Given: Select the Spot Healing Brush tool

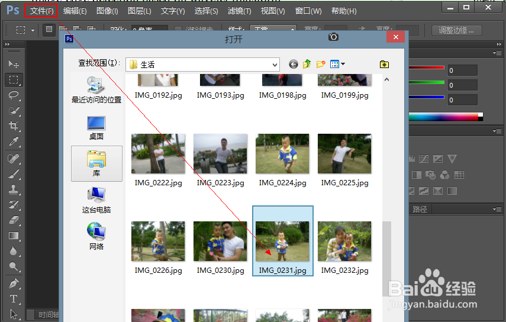Looking at the screenshot, I should point(14,159).
